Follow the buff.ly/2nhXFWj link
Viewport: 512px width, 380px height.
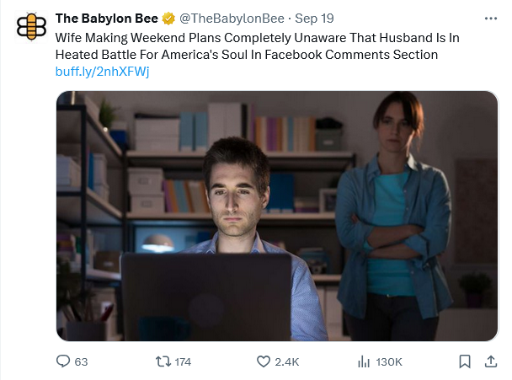click(x=102, y=71)
